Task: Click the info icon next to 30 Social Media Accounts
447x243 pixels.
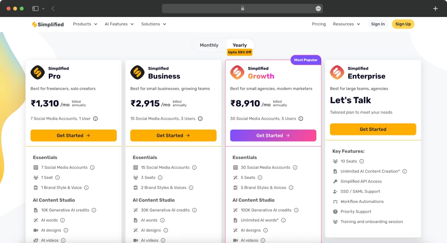Action: pyautogui.click(x=294, y=167)
